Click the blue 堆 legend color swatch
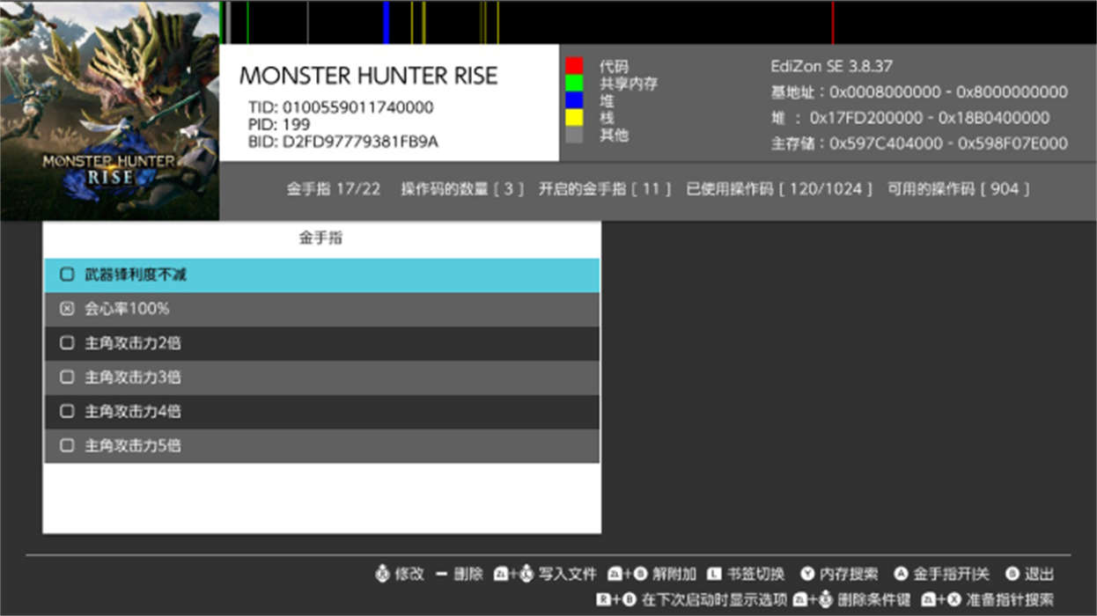Viewport: 1097px width, 616px height. coord(574,100)
